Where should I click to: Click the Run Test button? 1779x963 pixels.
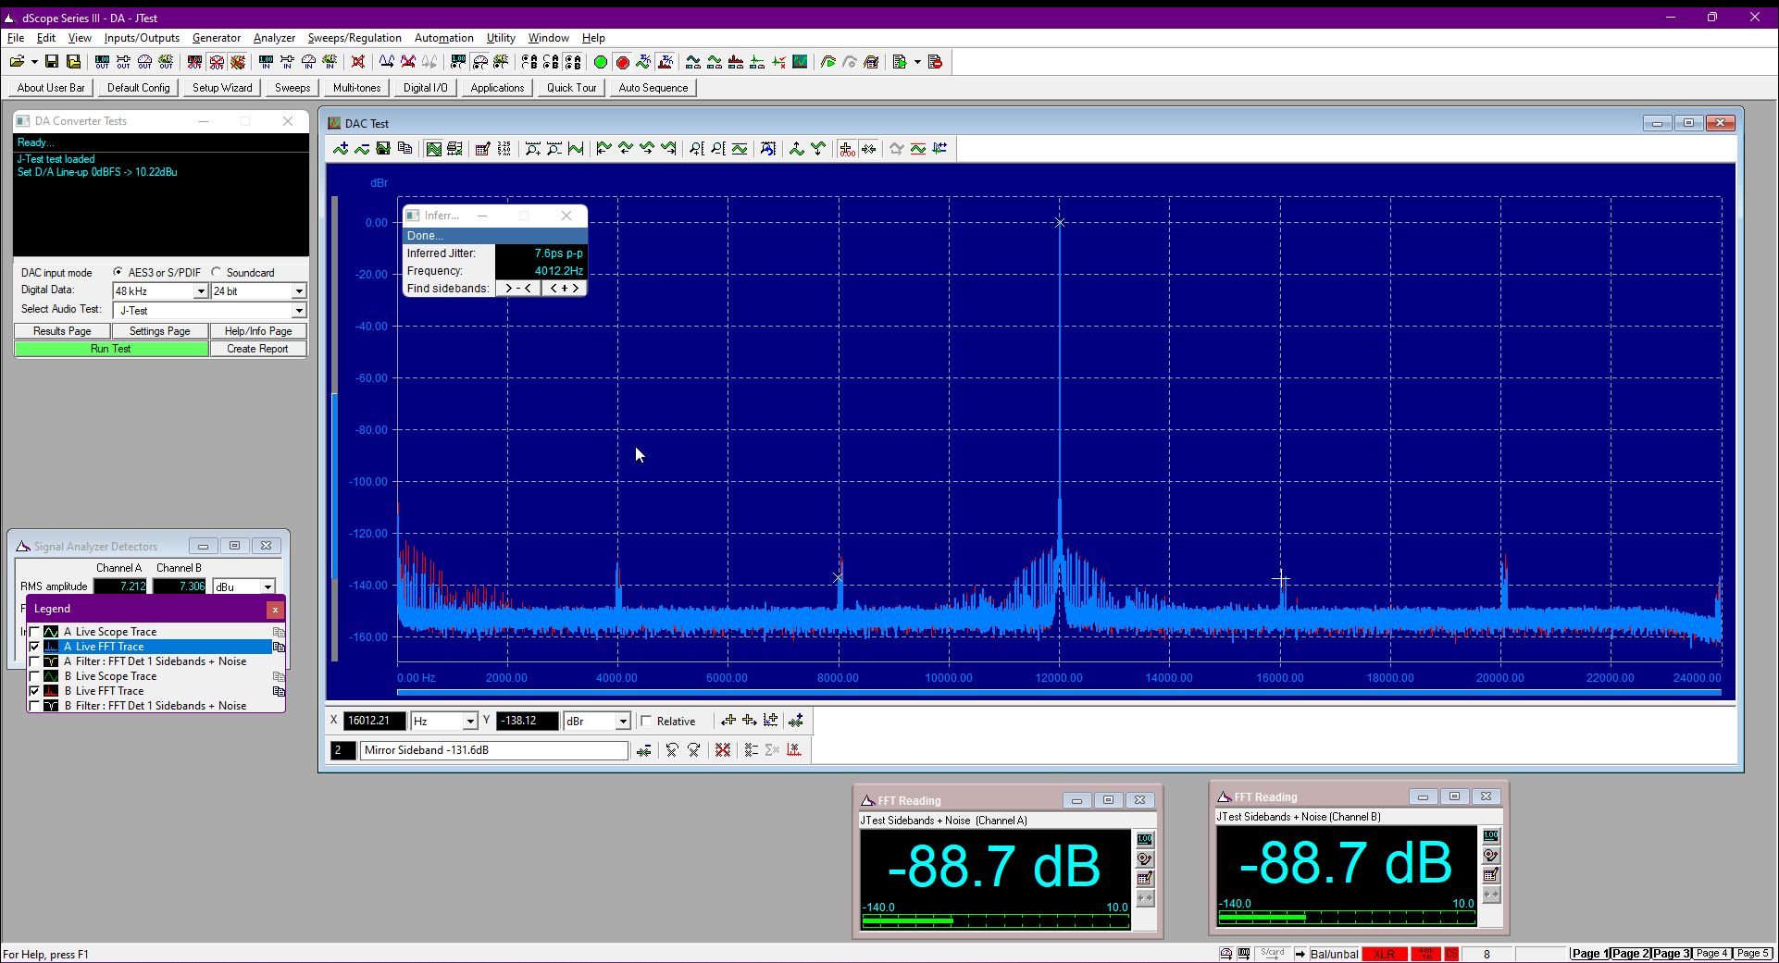(111, 349)
